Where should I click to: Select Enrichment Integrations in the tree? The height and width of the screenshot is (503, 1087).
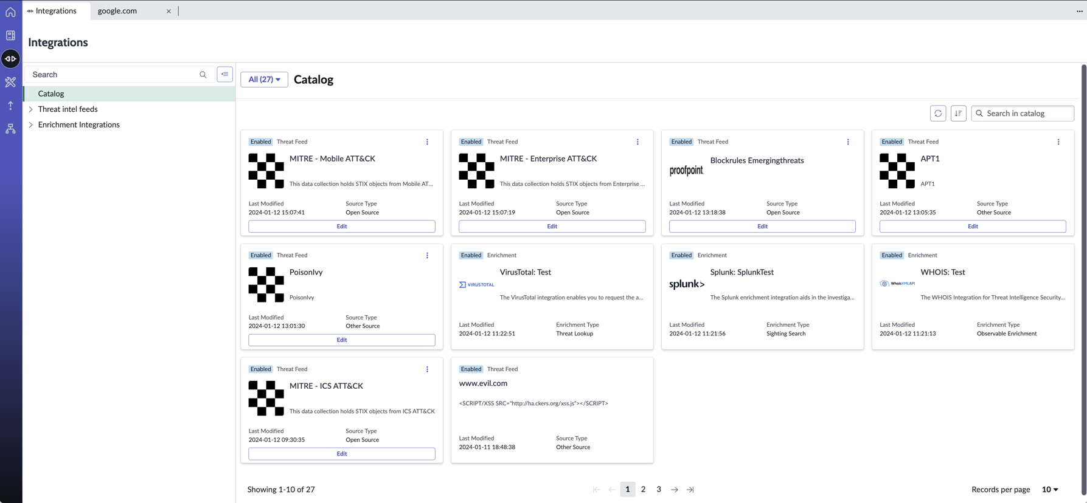78,125
